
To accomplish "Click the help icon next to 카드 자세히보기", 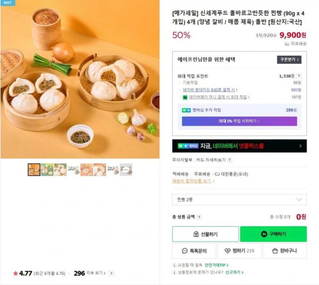I will click(230, 160).
